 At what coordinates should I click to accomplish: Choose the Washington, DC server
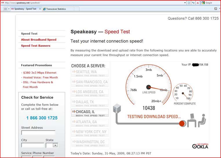click(x=90, y=143)
